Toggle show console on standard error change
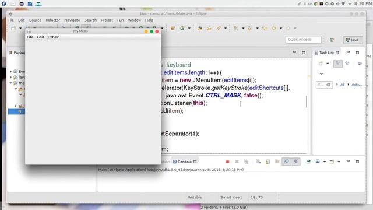Screen dimensions: 373x210 click(x=295, y=162)
